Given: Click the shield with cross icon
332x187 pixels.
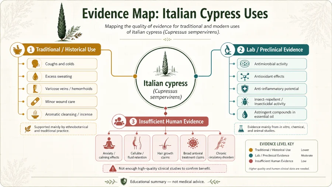Looking at the screenshot, I should click(245, 89).
